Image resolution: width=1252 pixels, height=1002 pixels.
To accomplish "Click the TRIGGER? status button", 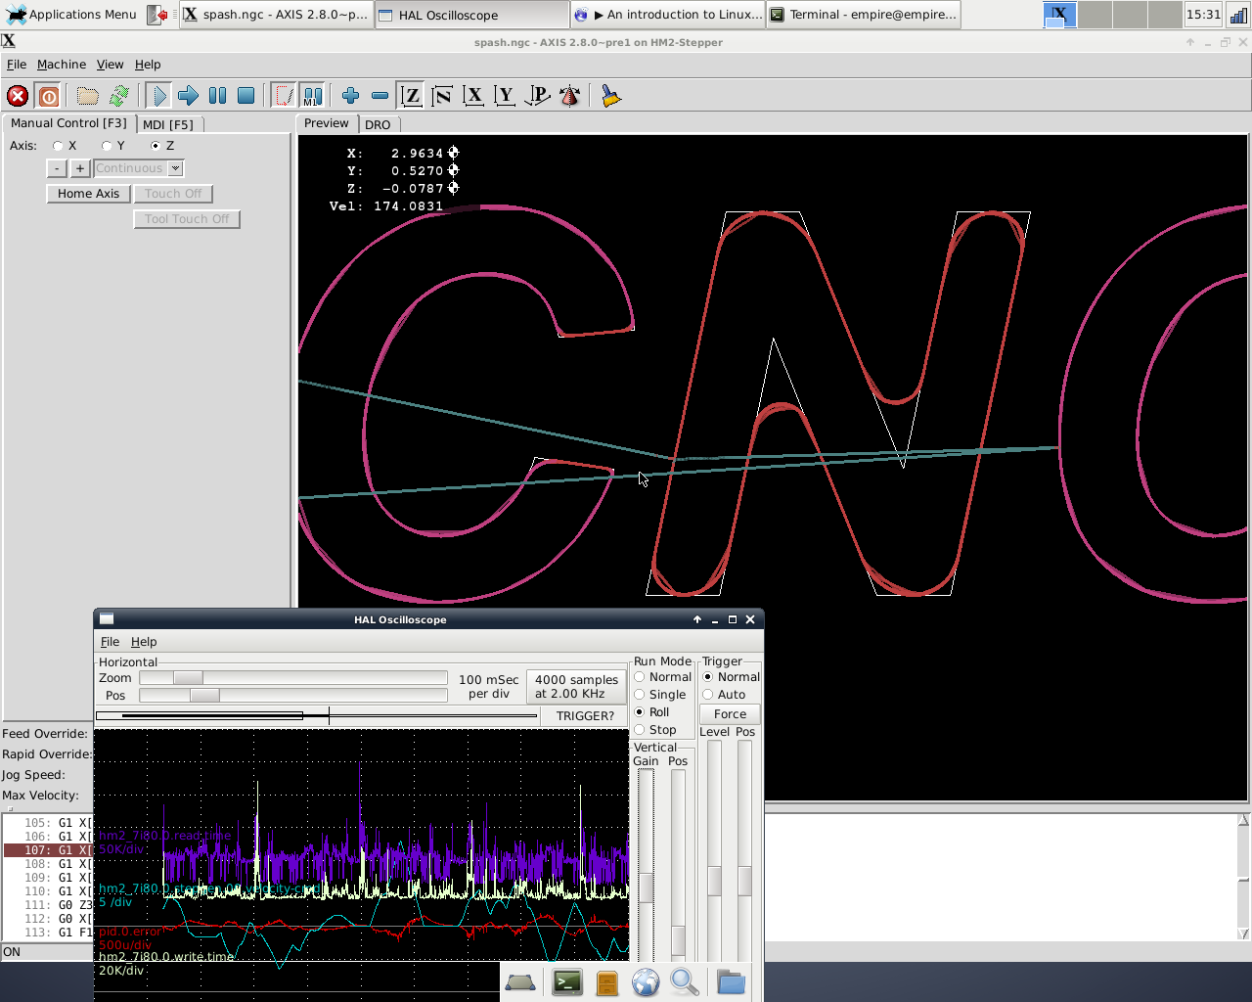I will (x=585, y=716).
